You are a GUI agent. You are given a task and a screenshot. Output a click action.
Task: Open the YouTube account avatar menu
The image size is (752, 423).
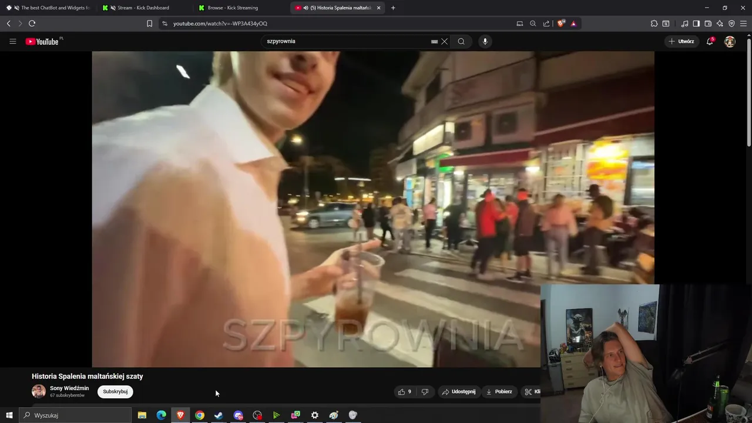click(730, 41)
